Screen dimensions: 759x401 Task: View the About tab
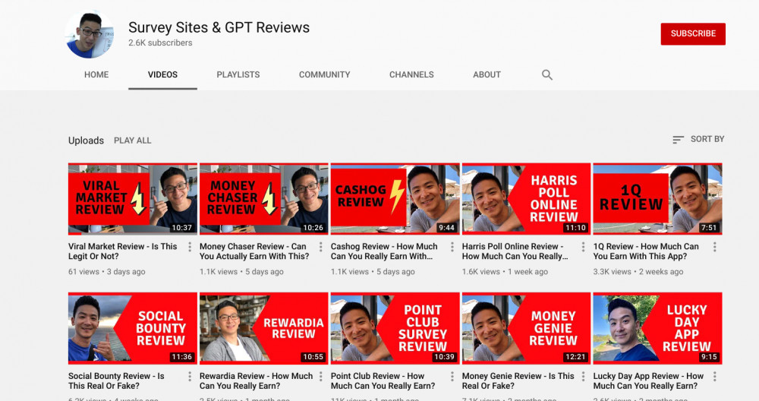click(x=487, y=74)
